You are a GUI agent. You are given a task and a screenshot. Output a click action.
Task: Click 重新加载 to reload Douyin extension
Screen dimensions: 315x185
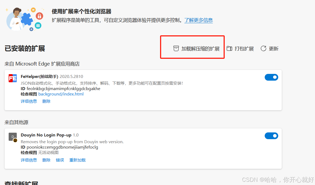pyautogui.click(x=77, y=160)
